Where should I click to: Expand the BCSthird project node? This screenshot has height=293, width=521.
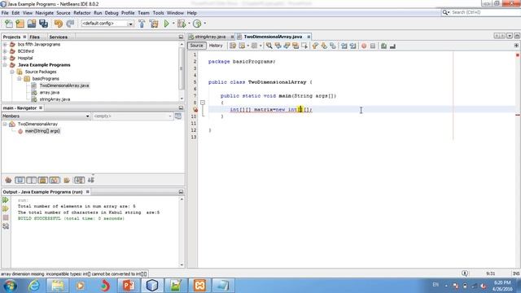coord(5,51)
